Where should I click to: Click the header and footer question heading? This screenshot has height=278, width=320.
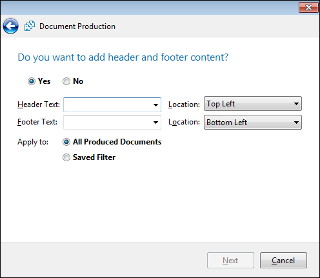point(123,57)
